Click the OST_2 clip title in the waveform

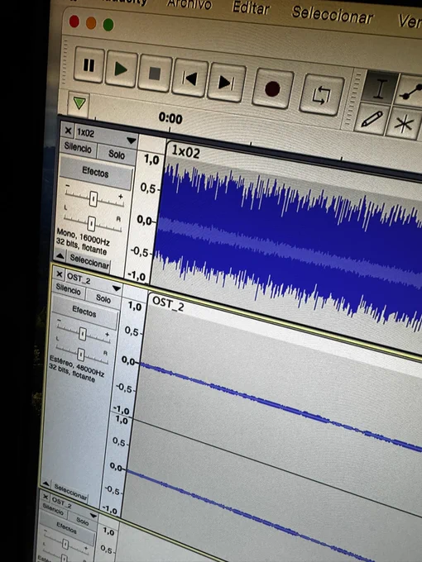click(168, 304)
